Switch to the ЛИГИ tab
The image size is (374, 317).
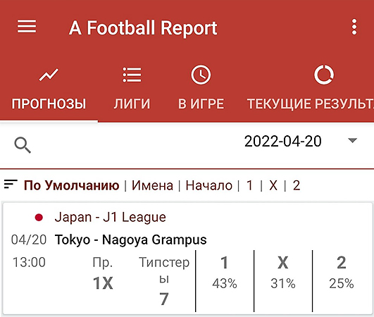[x=132, y=104]
